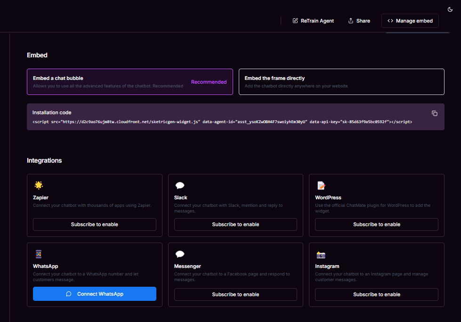
Task: Click the WordPress card title
Action: [x=328, y=197]
